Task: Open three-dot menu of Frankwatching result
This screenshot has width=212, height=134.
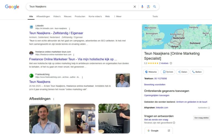Action: click(x=82, y=77)
